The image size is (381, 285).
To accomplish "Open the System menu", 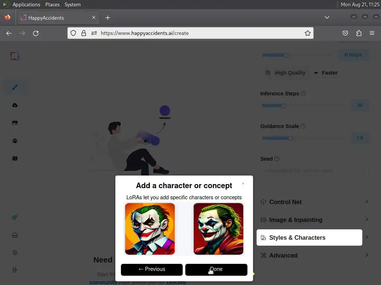I will point(73,4).
